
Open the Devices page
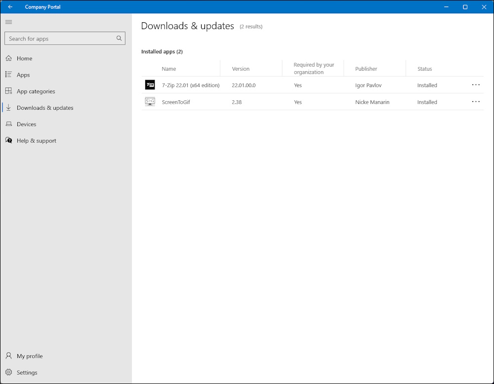point(66,124)
